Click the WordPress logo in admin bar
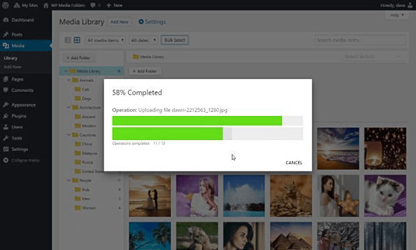Screen dimensions: 416x250 pyautogui.click(x=5, y=5)
